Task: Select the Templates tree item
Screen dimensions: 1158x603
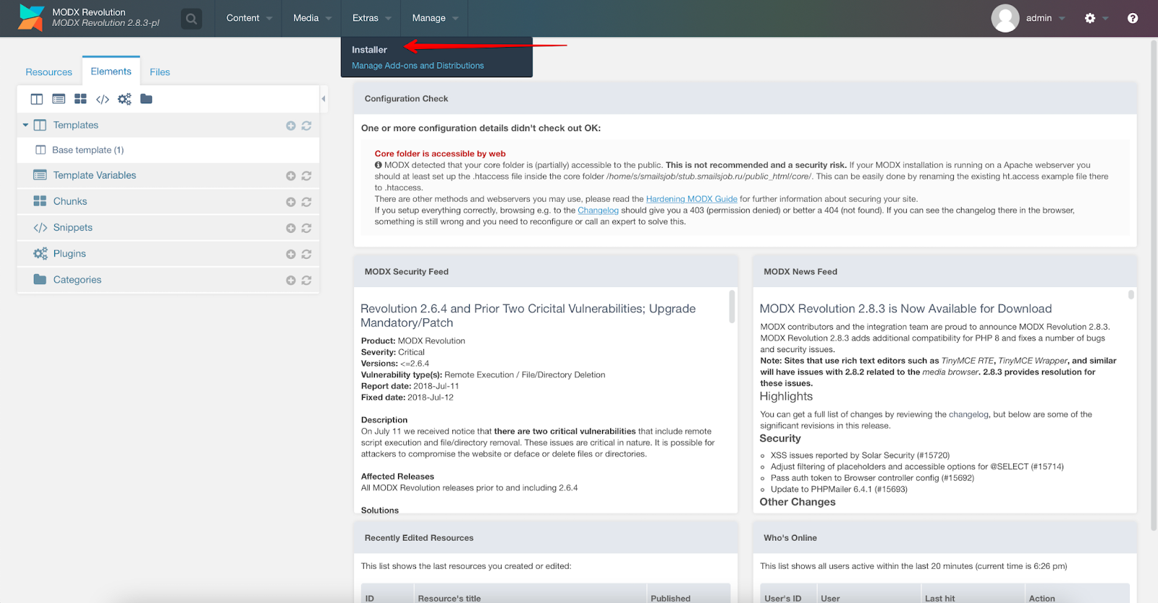Action: click(75, 125)
